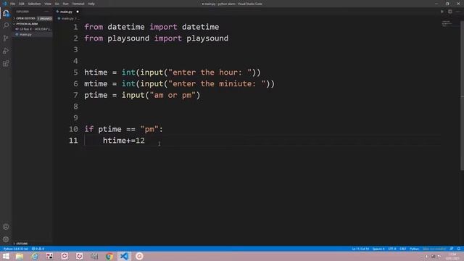Open the File menu

(x=13, y=4)
